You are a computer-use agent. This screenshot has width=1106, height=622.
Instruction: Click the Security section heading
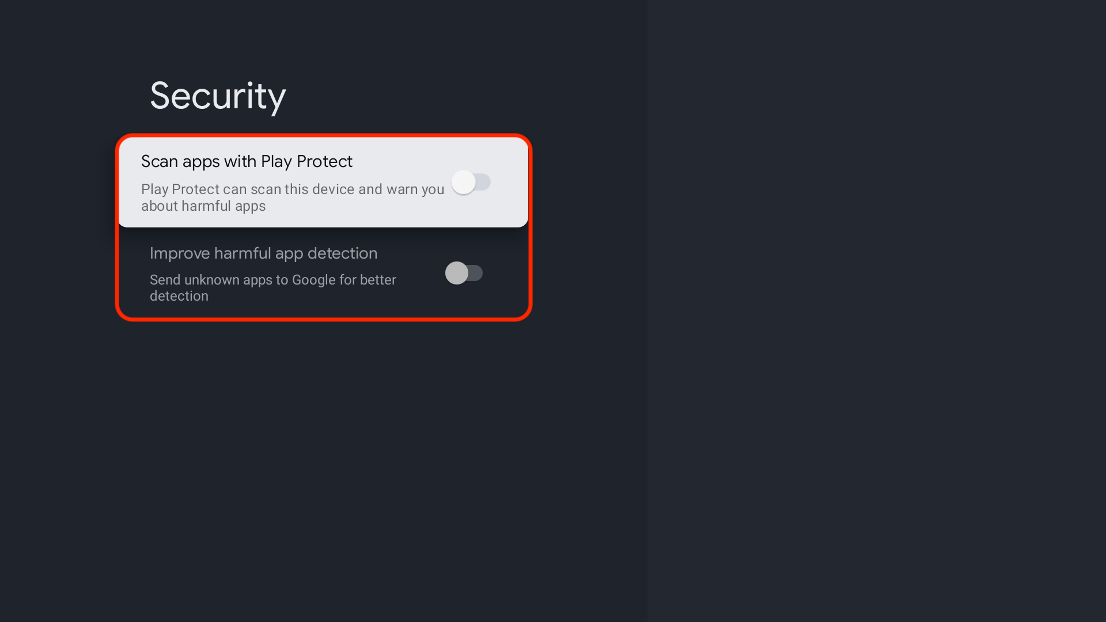[218, 95]
